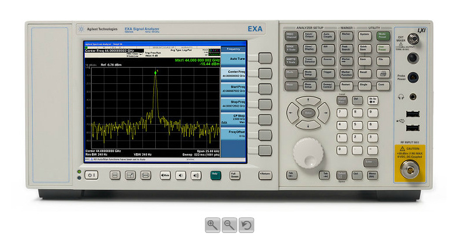458x236 pixels.
Task: Click the Restart key
Action: [x=346, y=86]
